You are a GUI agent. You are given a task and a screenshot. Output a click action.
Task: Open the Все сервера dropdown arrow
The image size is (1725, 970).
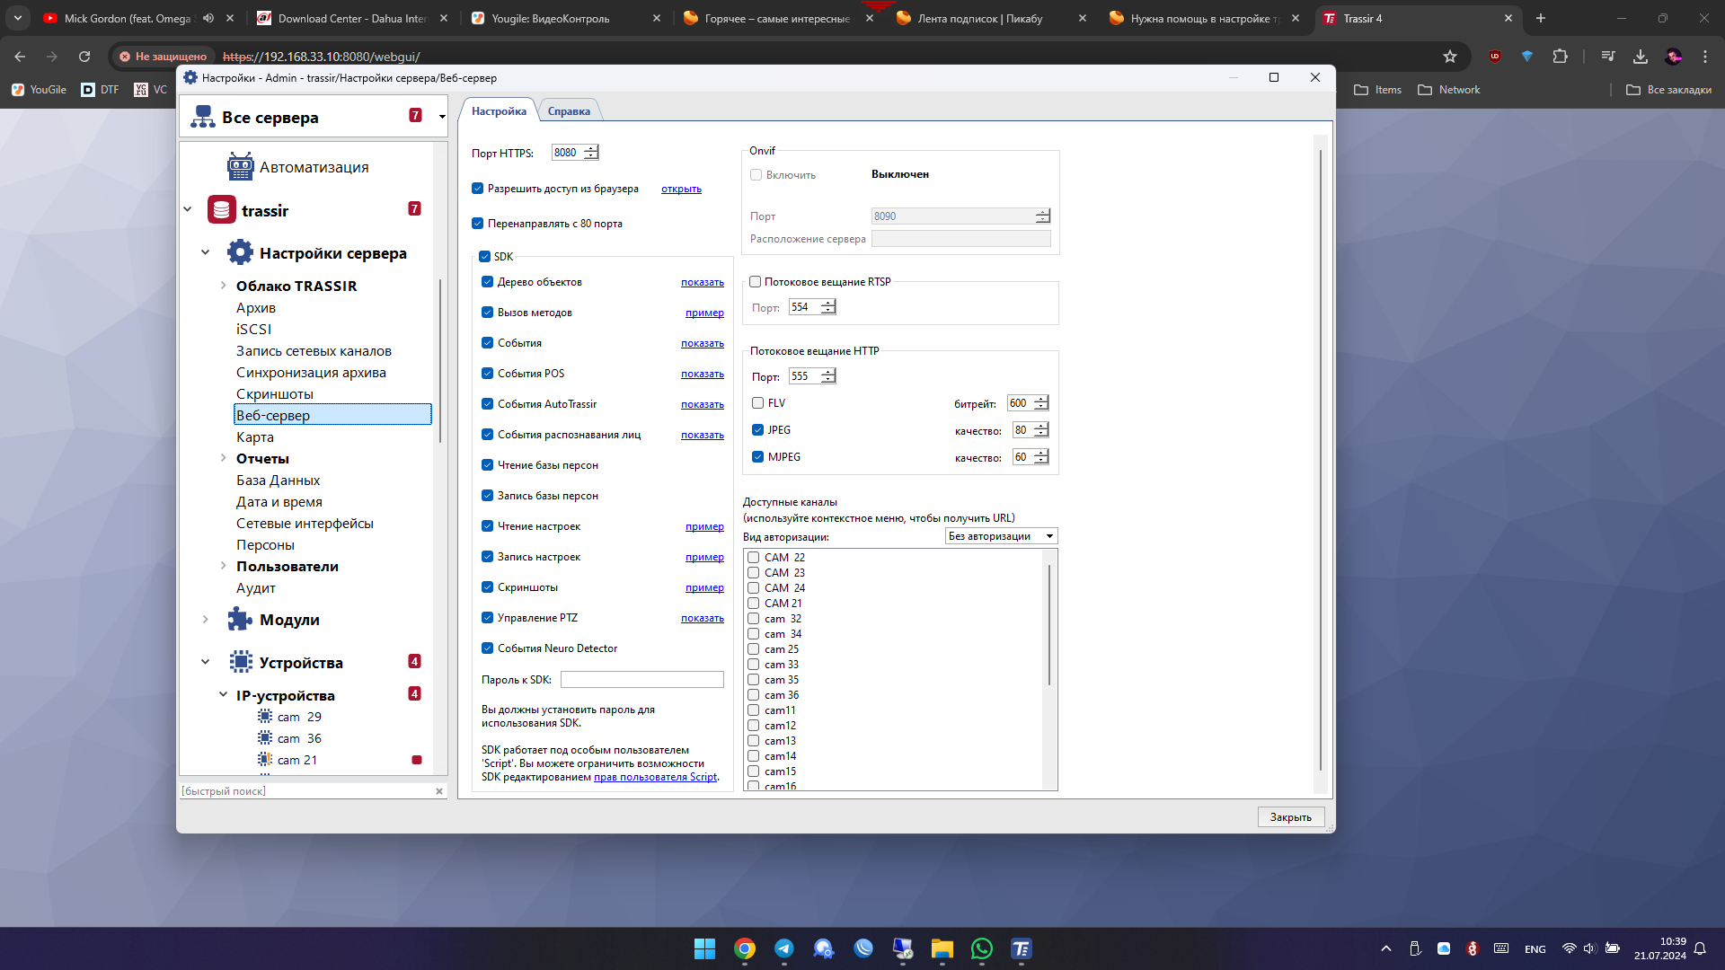coord(442,117)
